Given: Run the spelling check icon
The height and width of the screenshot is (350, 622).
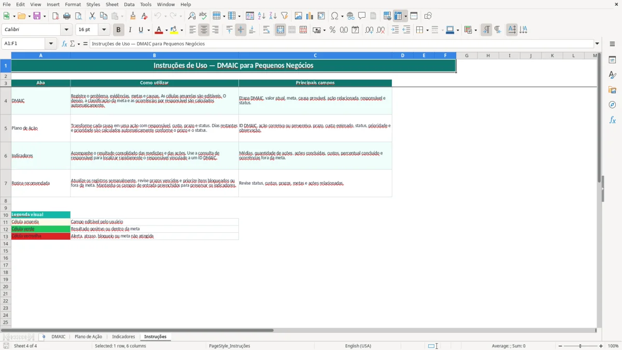Looking at the screenshot, I should (203, 16).
